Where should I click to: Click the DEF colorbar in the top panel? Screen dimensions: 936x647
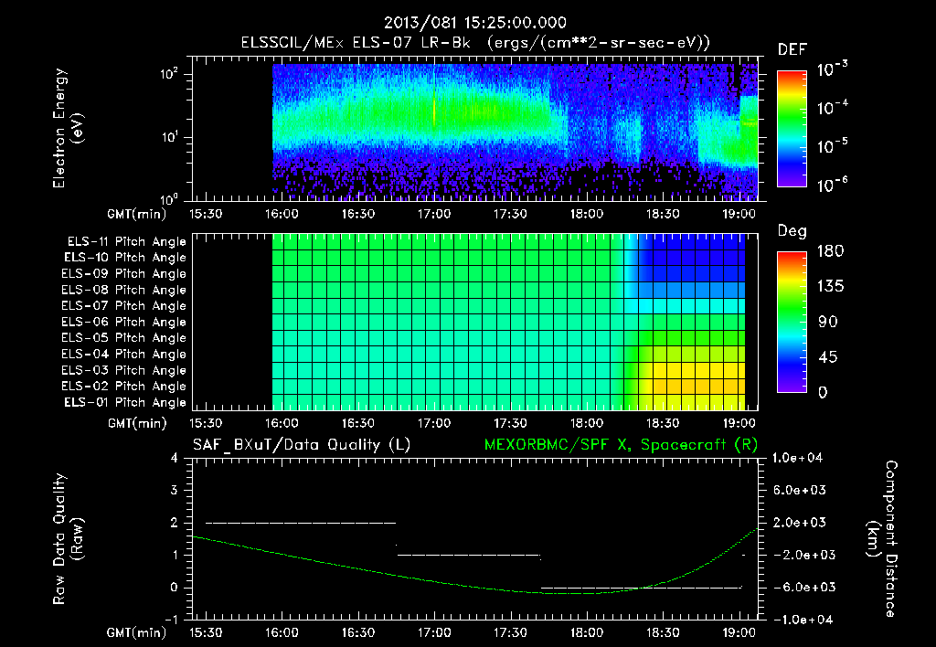[x=792, y=129]
